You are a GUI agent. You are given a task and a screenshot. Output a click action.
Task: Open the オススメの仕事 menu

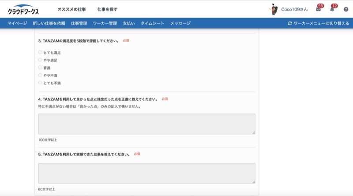coord(71,9)
